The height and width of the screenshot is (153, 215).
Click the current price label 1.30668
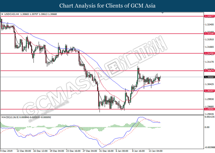[209, 77]
